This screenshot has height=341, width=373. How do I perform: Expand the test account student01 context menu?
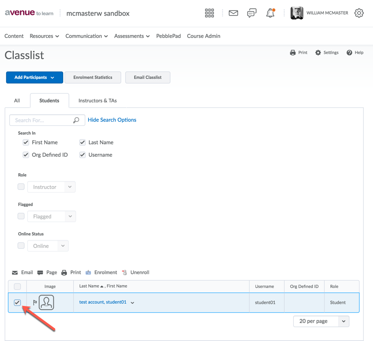pos(133,303)
